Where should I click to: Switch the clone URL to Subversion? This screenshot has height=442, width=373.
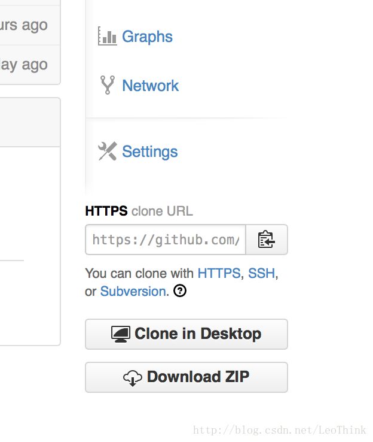coord(133,291)
